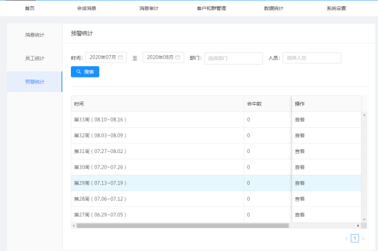
Task: Click the end month field 2020年08月
Action: coord(164,57)
